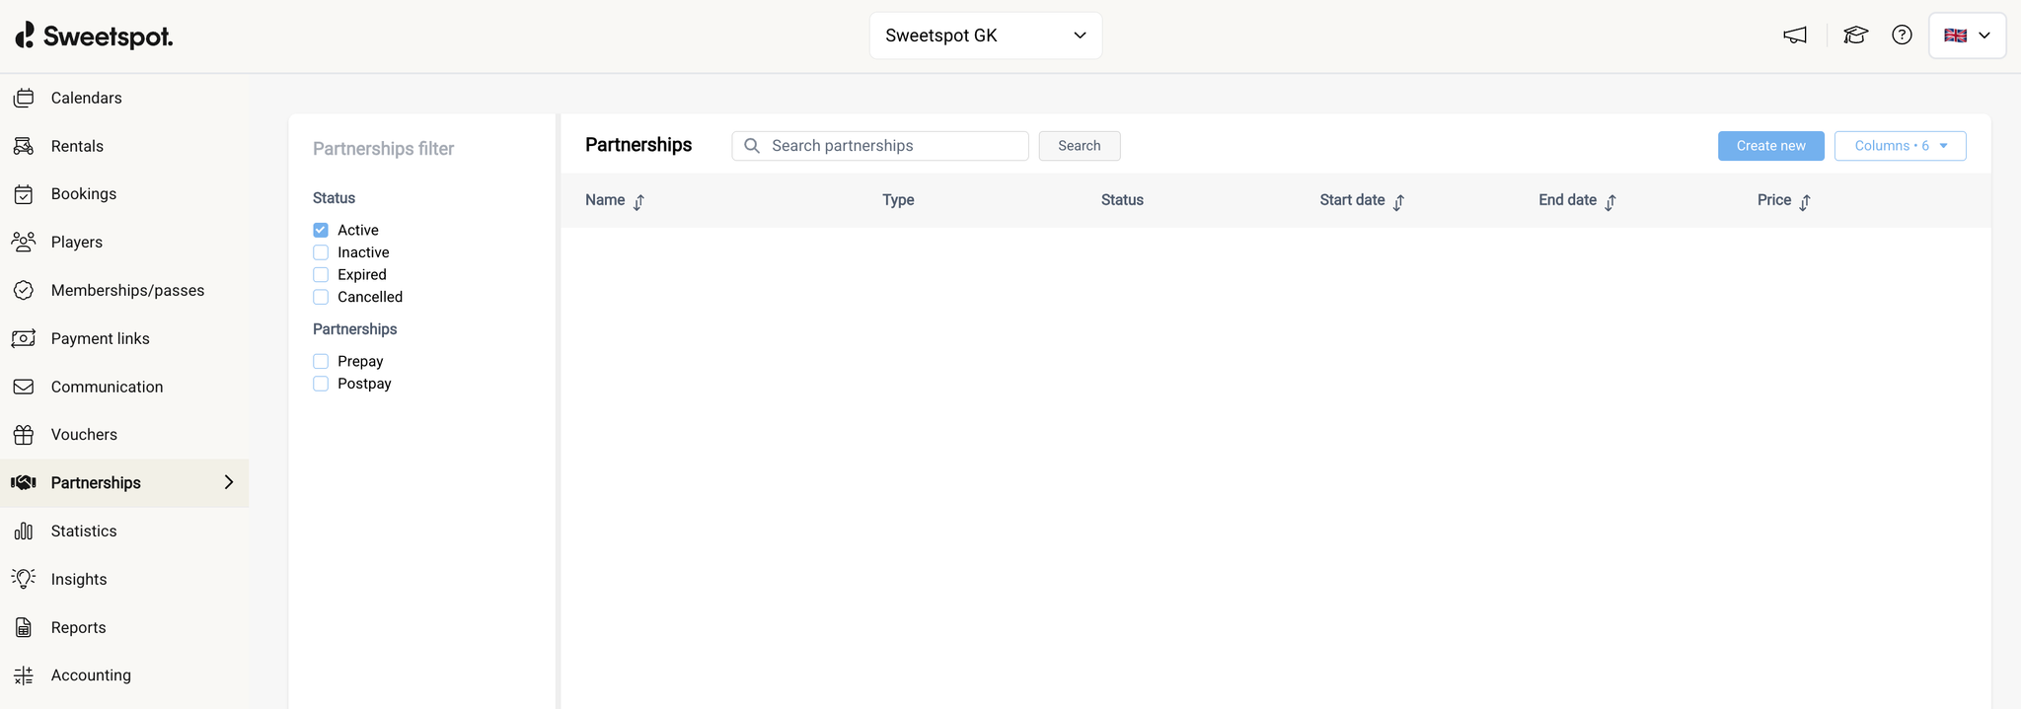Click the Create new button

coord(1770,146)
